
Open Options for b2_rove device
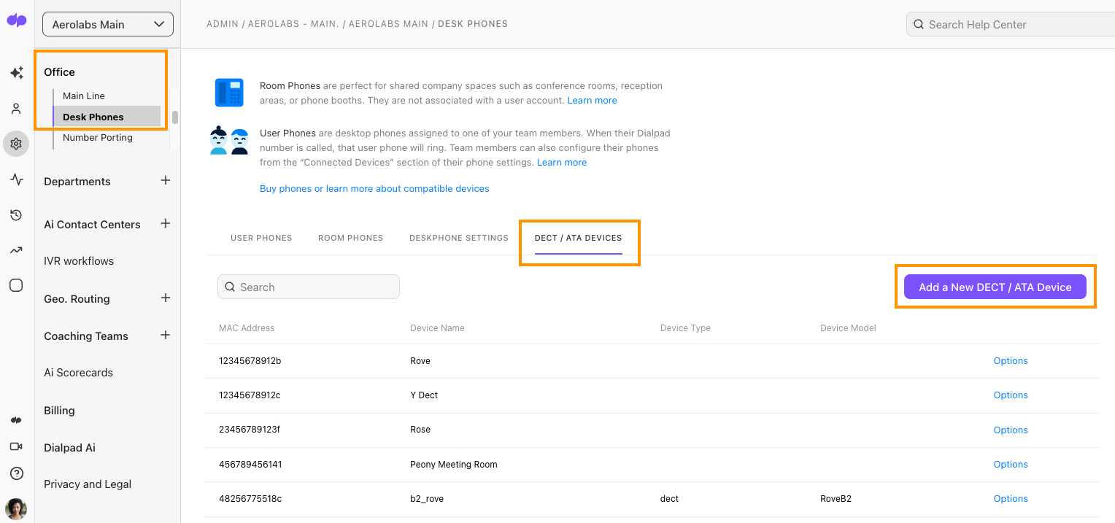tap(1011, 498)
